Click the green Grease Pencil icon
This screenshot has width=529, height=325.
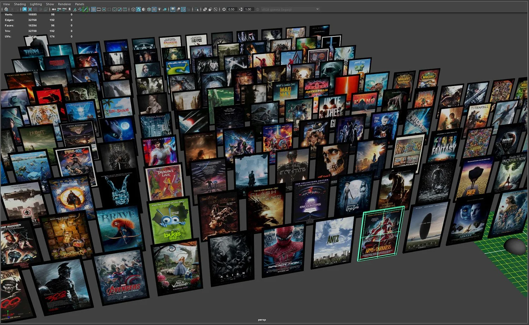pyautogui.click(x=85, y=9)
